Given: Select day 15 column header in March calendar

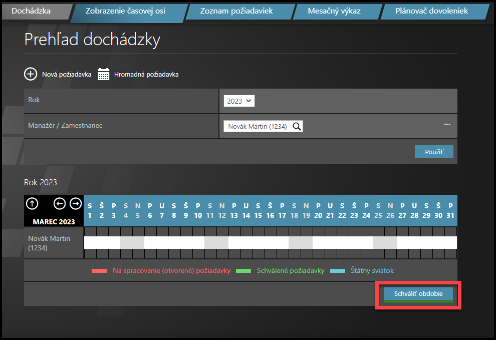Looking at the screenshot, I should pos(258,211).
